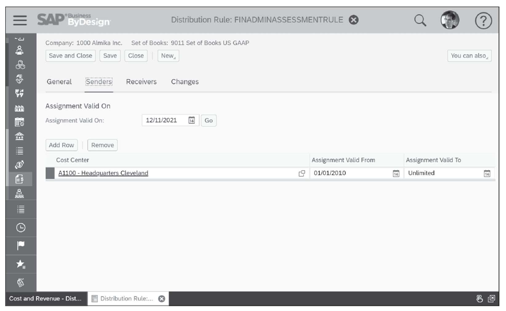Click the Save and Close button

70,56
